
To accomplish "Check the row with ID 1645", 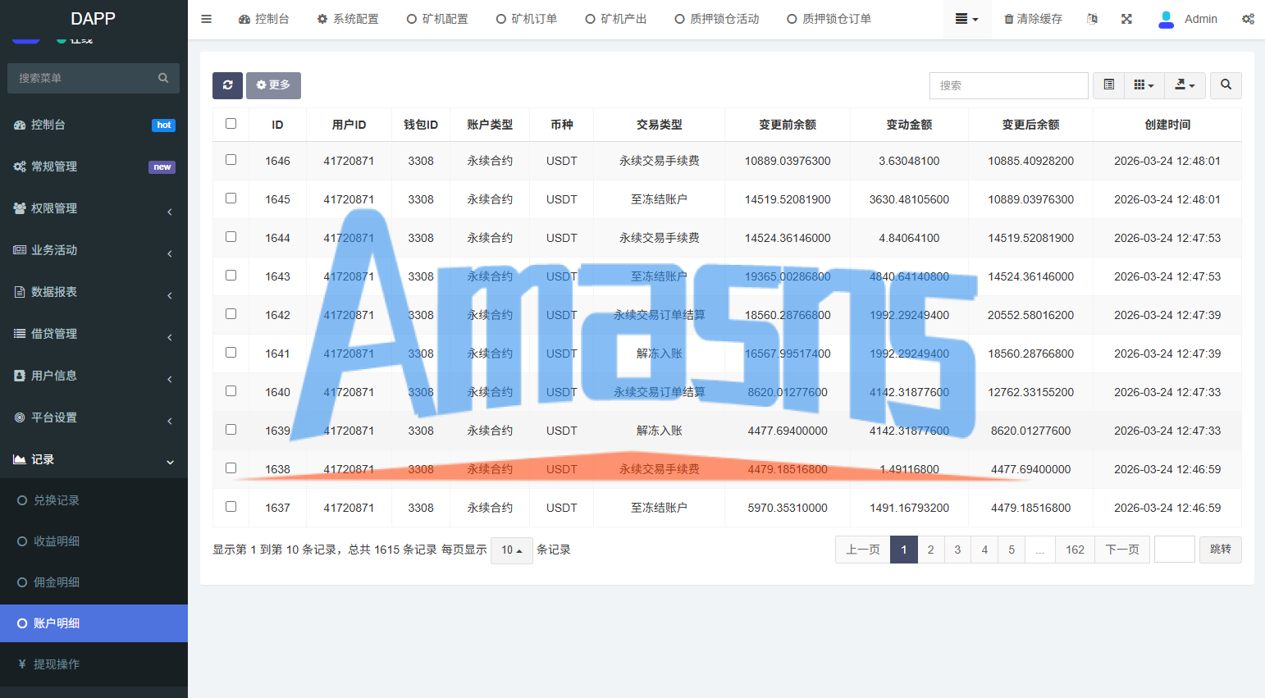I will click(x=231, y=198).
